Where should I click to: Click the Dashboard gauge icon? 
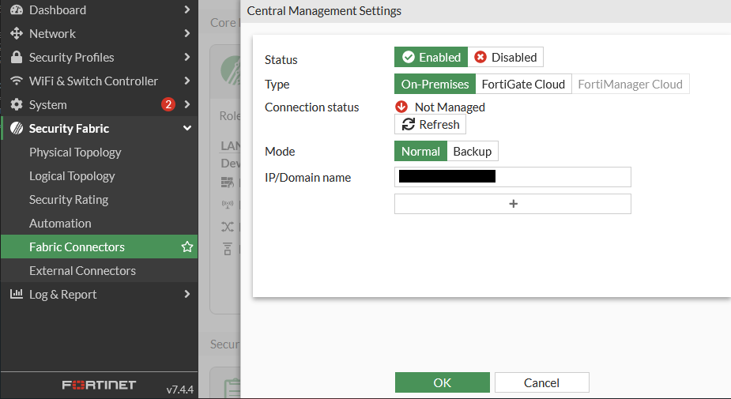click(16, 10)
